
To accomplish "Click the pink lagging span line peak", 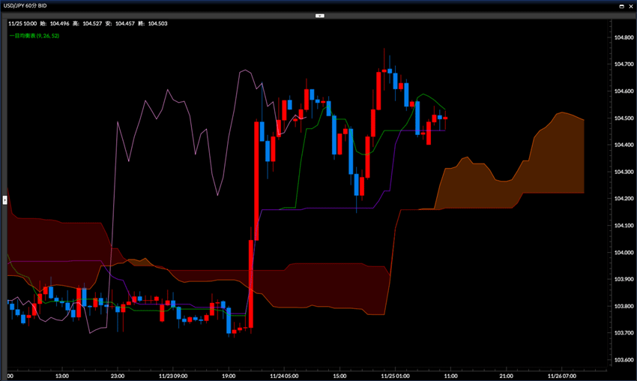I will 244,71.
